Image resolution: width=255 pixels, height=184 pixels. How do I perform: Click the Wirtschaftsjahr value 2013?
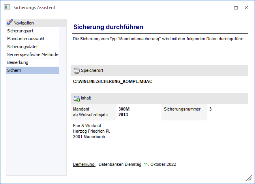123,115
